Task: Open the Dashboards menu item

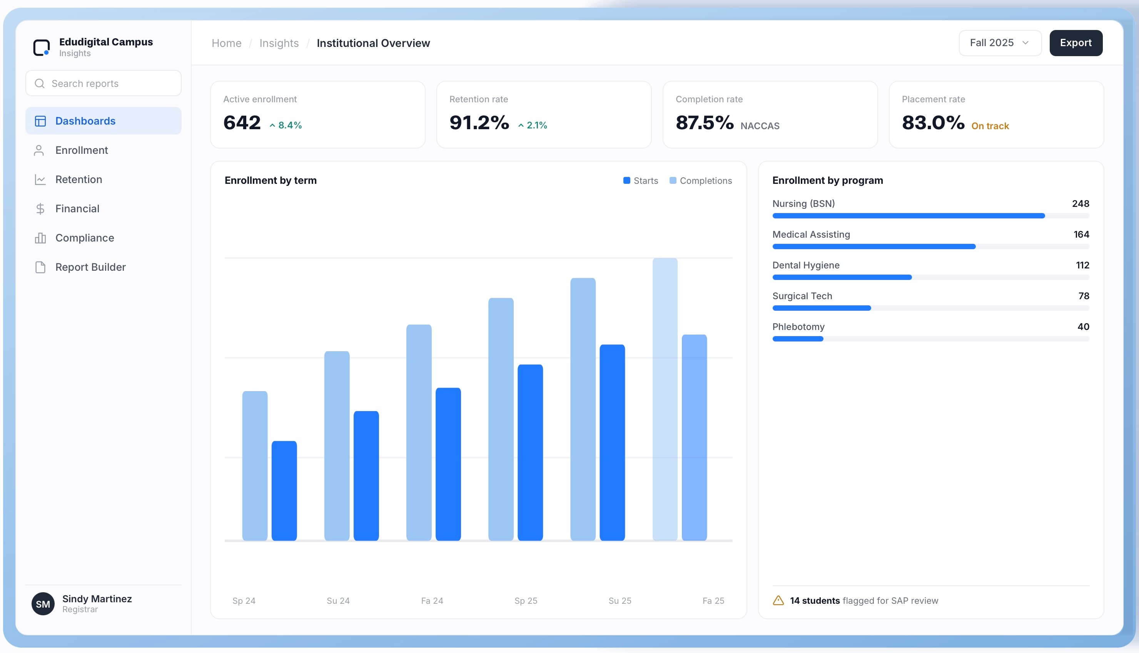Action: (x=103, y=121)
